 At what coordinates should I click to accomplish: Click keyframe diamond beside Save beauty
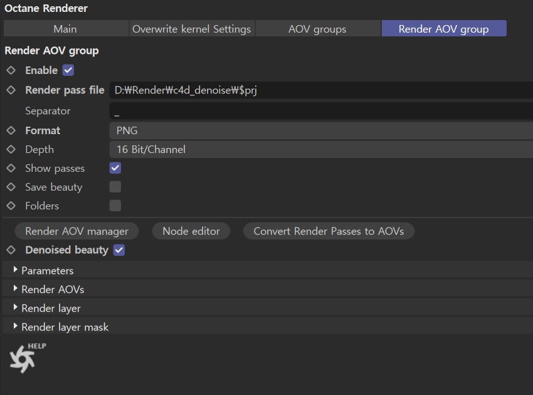11,187
